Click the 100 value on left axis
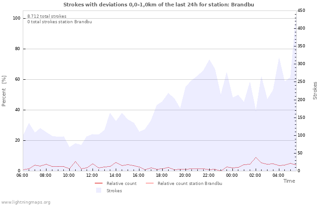319x205 pixels. coord(16,18)
